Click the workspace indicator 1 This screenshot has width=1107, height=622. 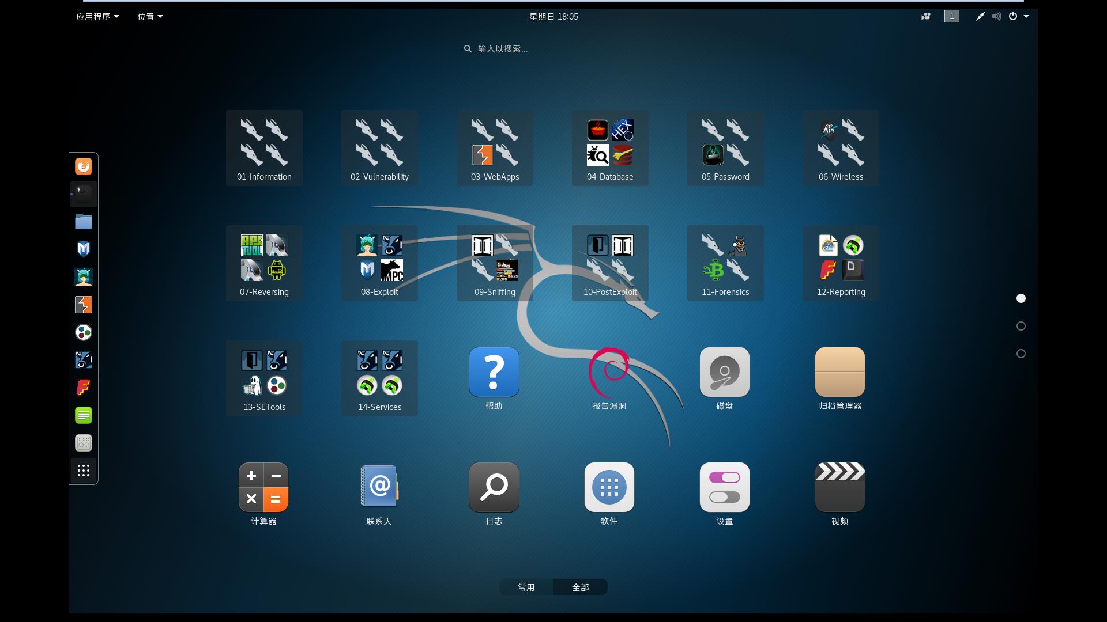pos(952,17)
